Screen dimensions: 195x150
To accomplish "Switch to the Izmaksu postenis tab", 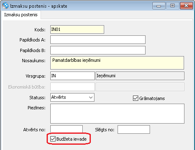I will click(x=21, y=15).
